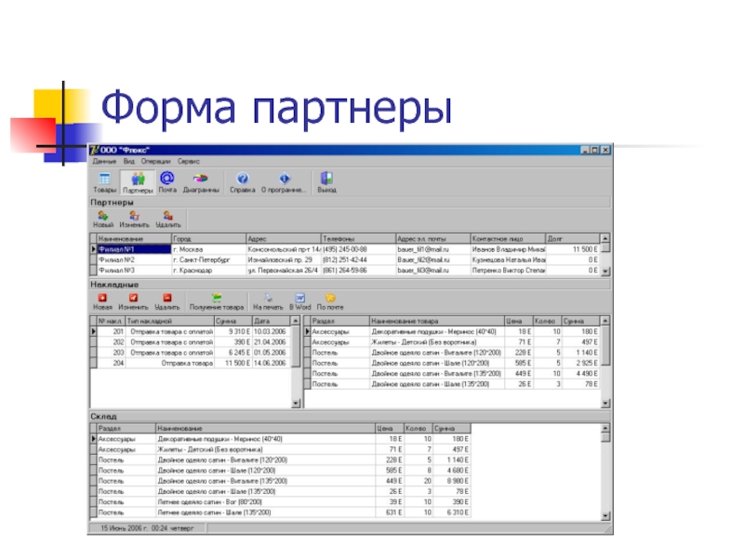Click the 14.06.2006 date cell
Image resolution: width=744 pixels, height=558 pixels.
click(271, 363)
